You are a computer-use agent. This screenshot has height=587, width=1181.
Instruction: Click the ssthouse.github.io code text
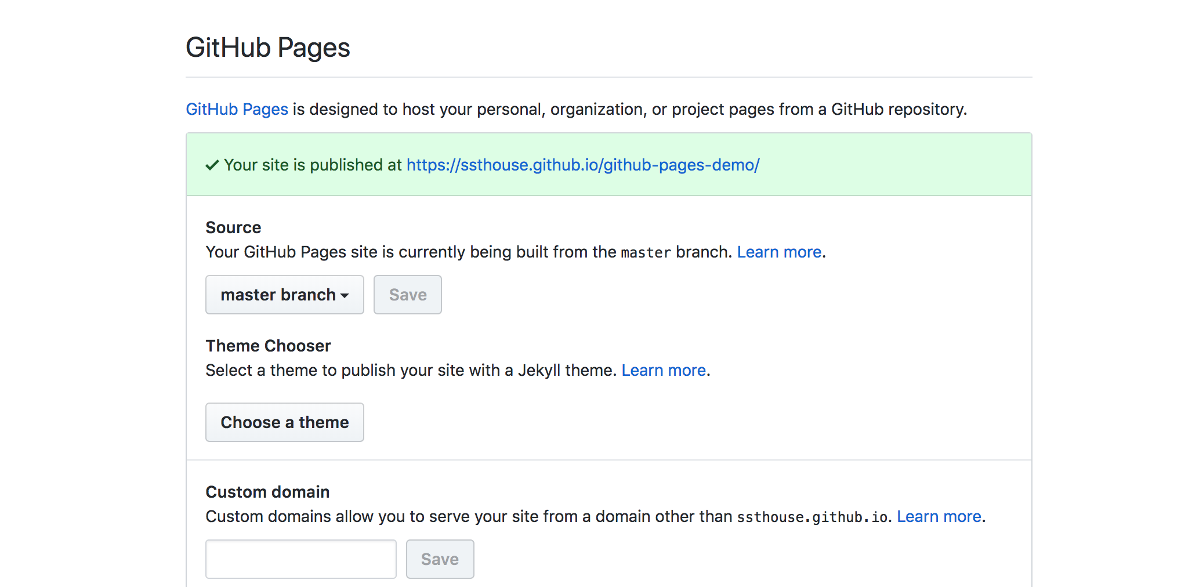coord(812,517)
